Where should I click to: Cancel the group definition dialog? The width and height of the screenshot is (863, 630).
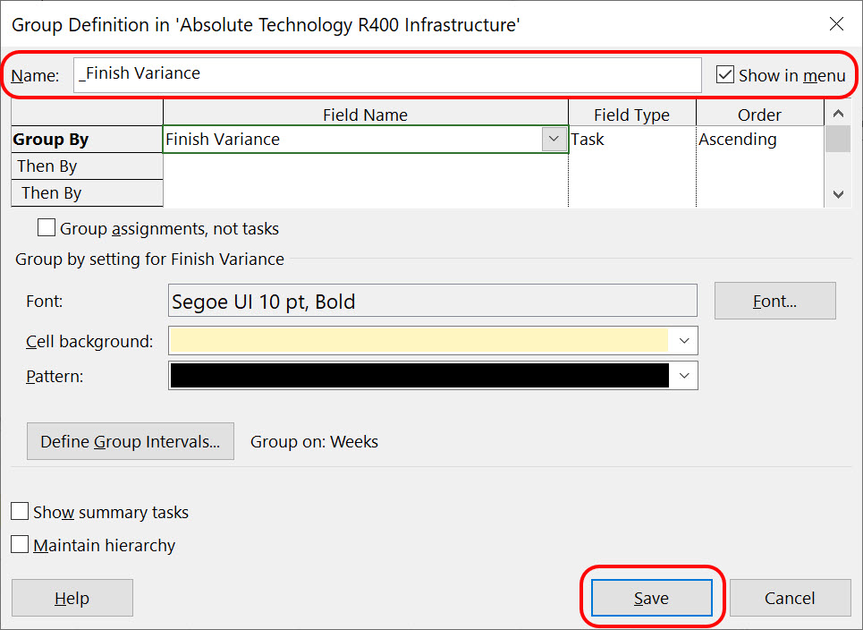[790, 598]
